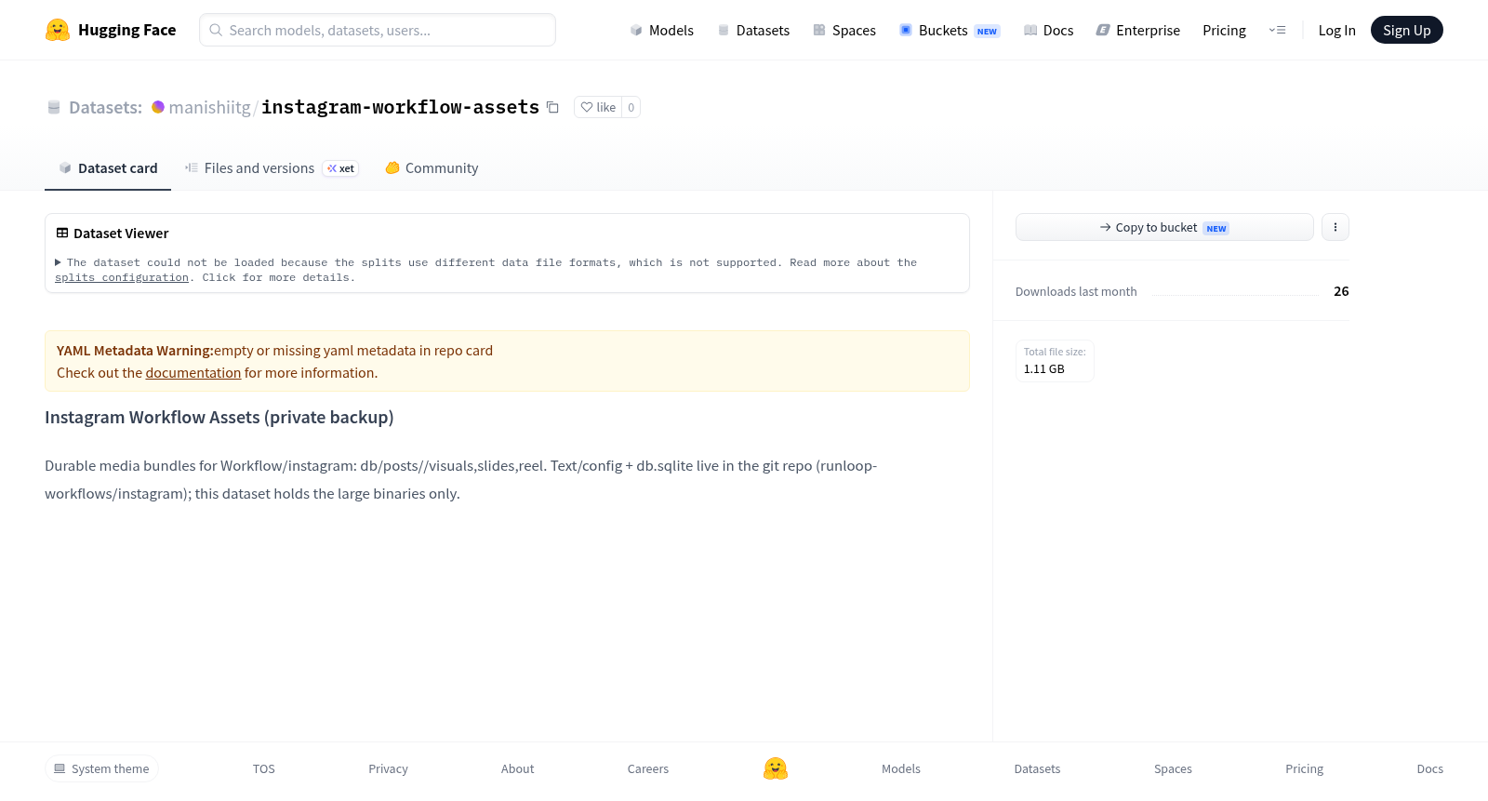Click the Hugging Face brand name text
The image size is (1488, 801).
pos(127,30)
